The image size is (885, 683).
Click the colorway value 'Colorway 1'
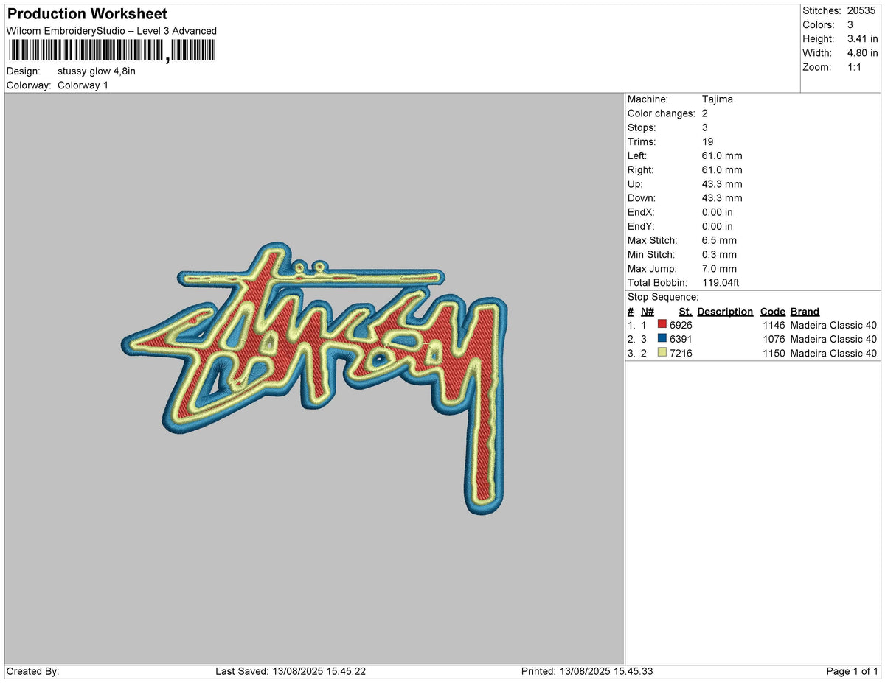[83, 85]
